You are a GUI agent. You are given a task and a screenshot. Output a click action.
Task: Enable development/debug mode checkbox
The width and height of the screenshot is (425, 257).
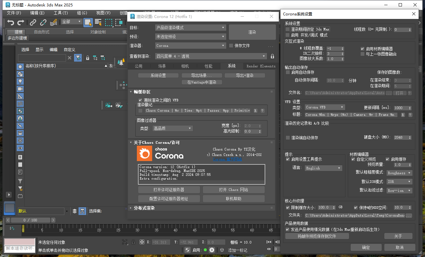tap(287, 35)
